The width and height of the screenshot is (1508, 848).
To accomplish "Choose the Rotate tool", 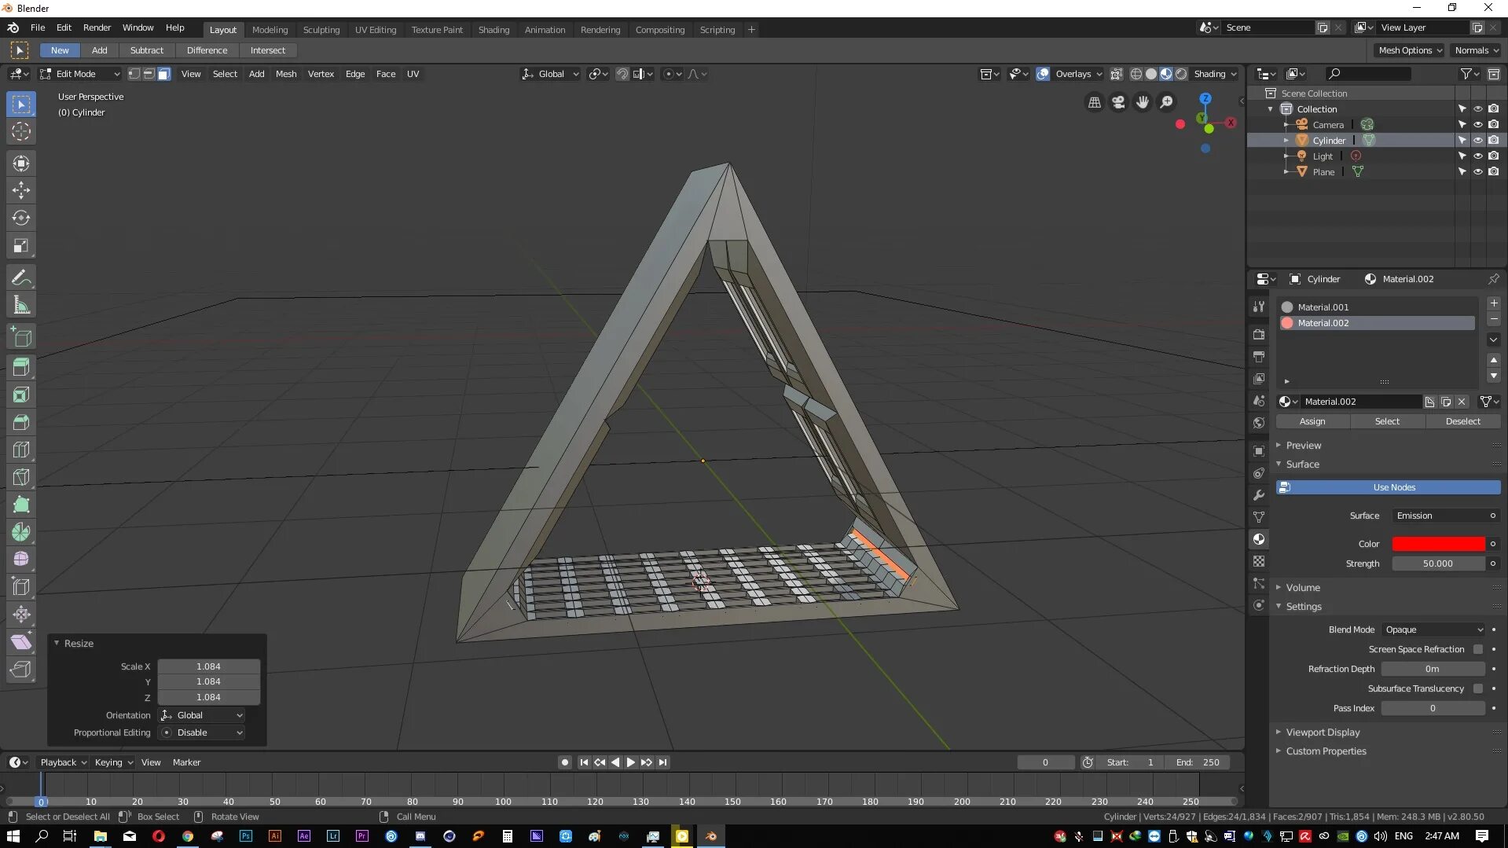I will (x=21, y=218).
